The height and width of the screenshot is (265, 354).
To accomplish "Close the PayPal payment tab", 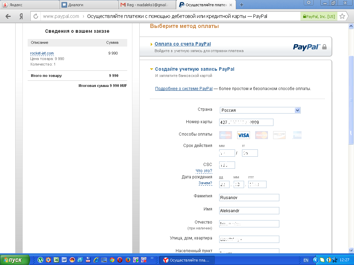I will click(231, 5).
